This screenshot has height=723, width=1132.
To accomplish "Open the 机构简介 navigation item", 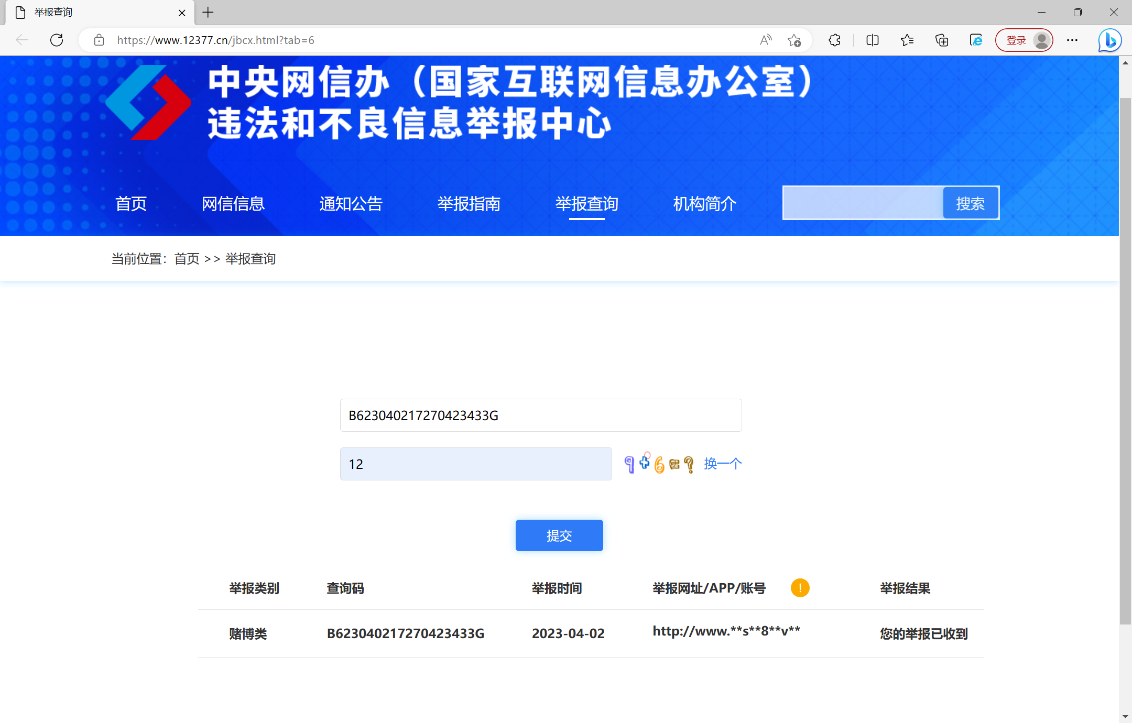I will (704, 204).
